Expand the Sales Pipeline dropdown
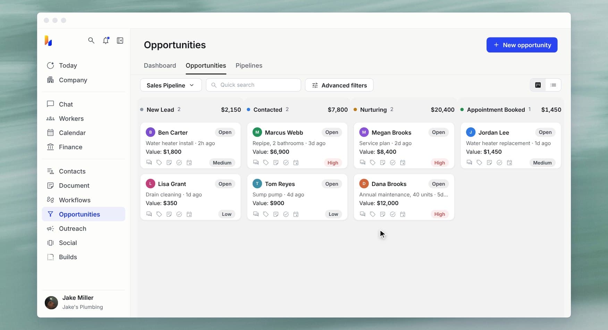Image resolution: width=608 pixels, height=330 pixels. pos(171,85)
